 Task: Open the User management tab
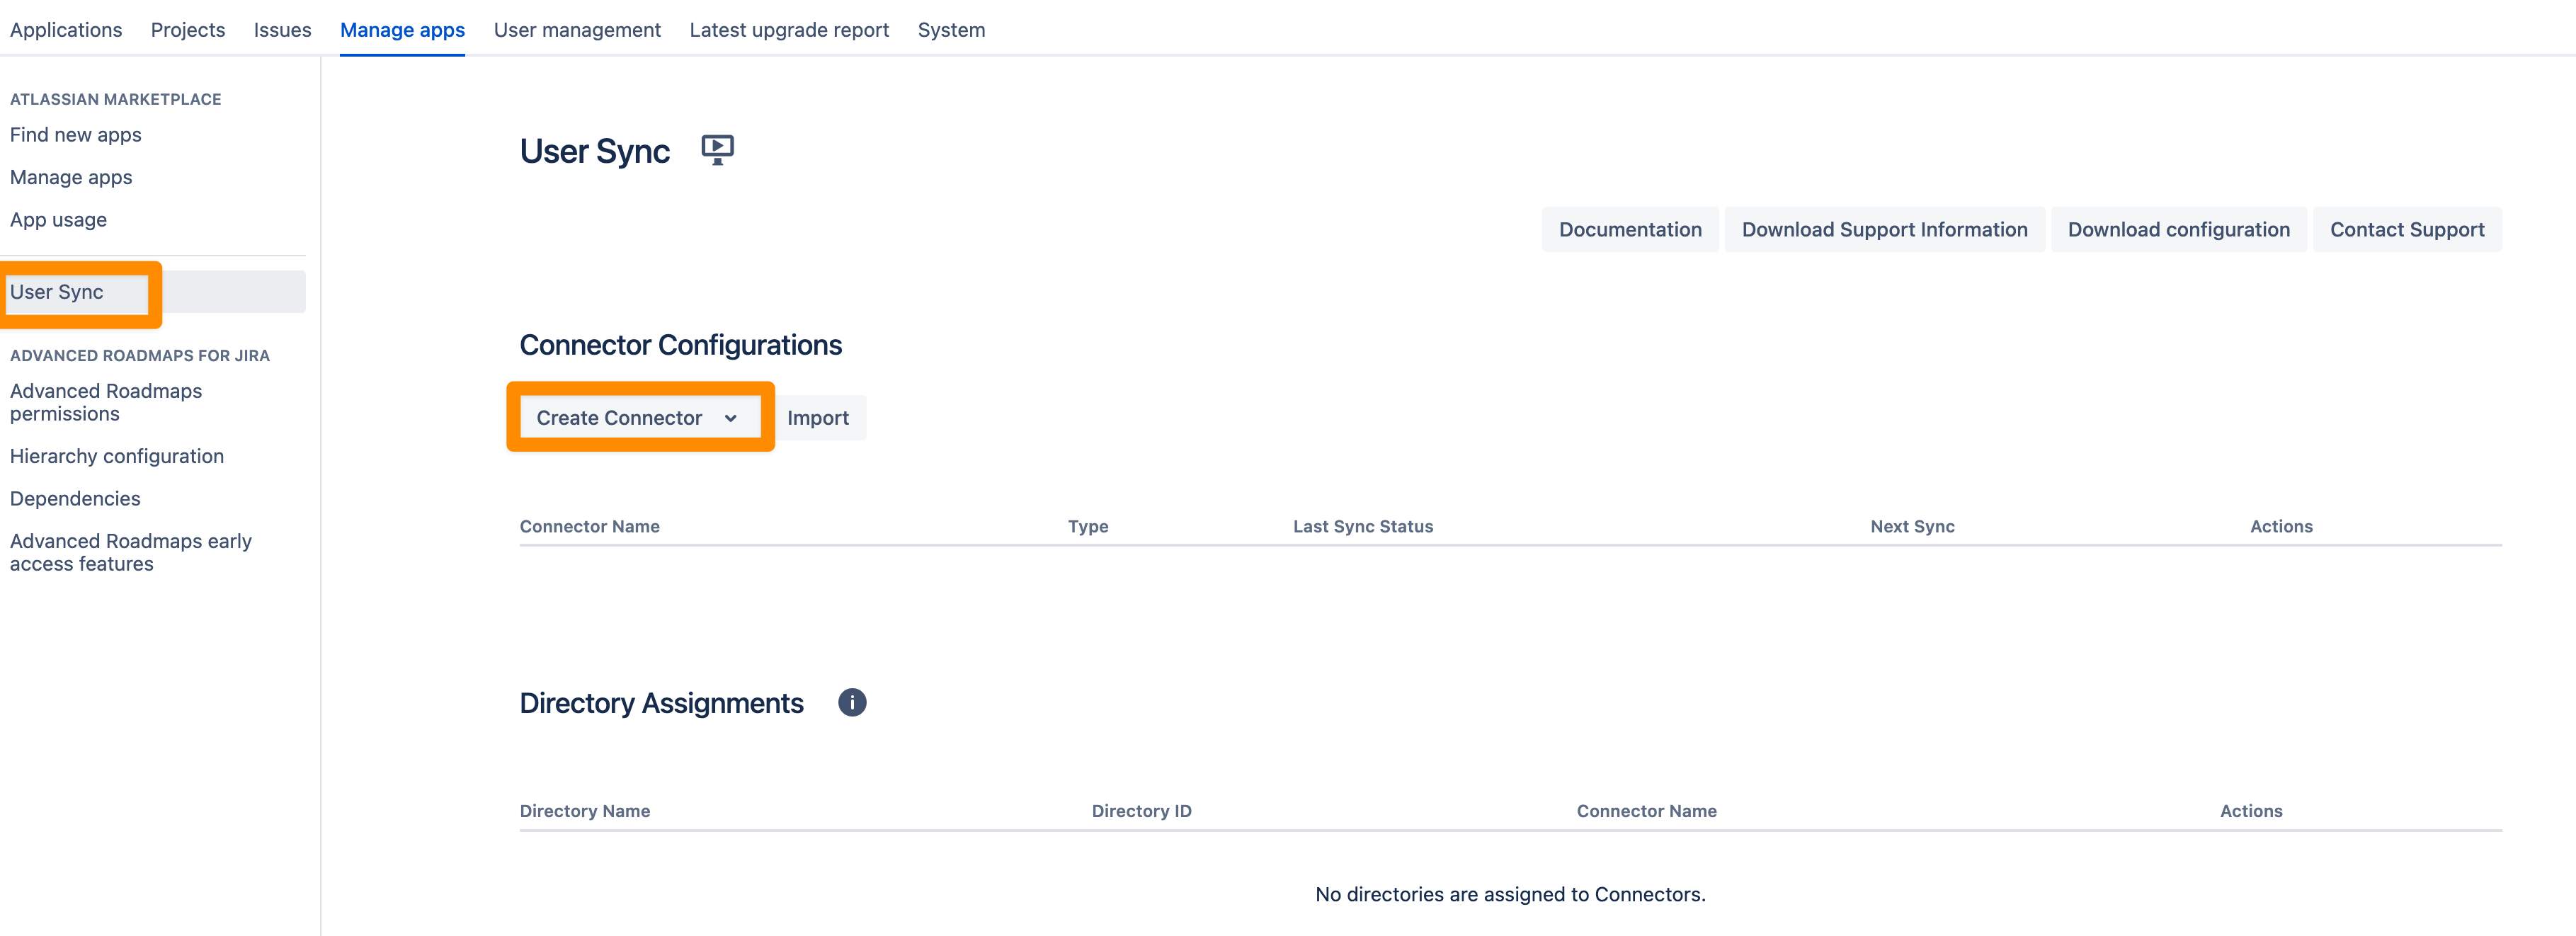(x=577, y=30)
